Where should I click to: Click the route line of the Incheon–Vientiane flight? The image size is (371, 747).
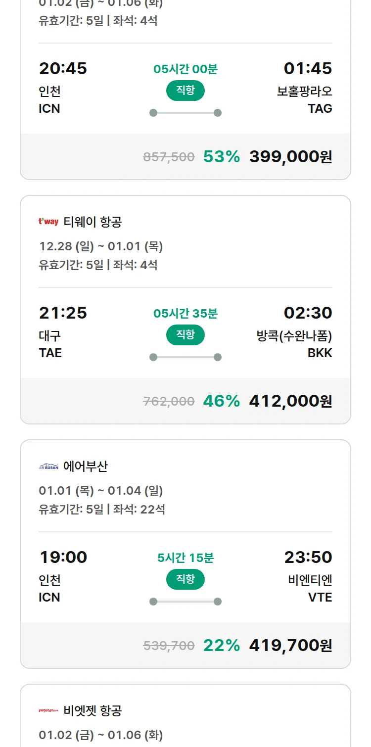tap(185, 602)
